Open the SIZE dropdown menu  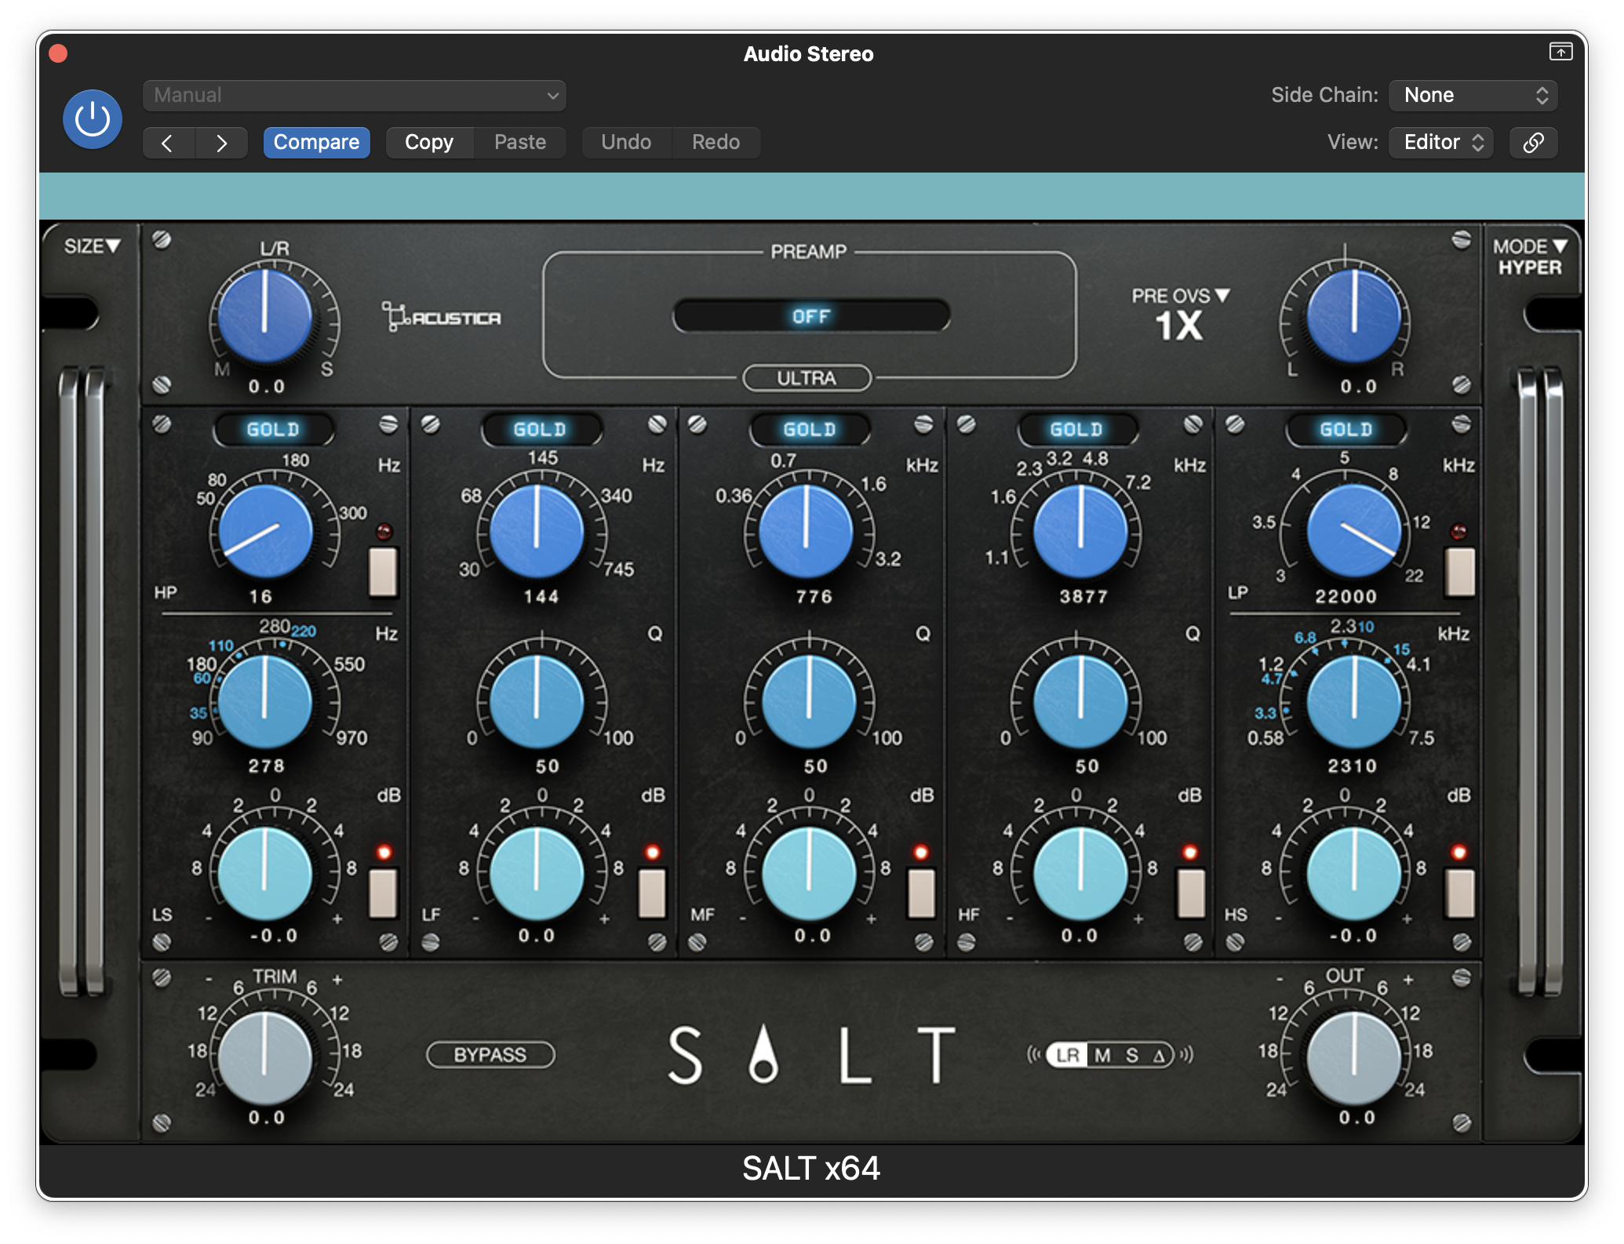pyautogui.click(x=92, y=246)
